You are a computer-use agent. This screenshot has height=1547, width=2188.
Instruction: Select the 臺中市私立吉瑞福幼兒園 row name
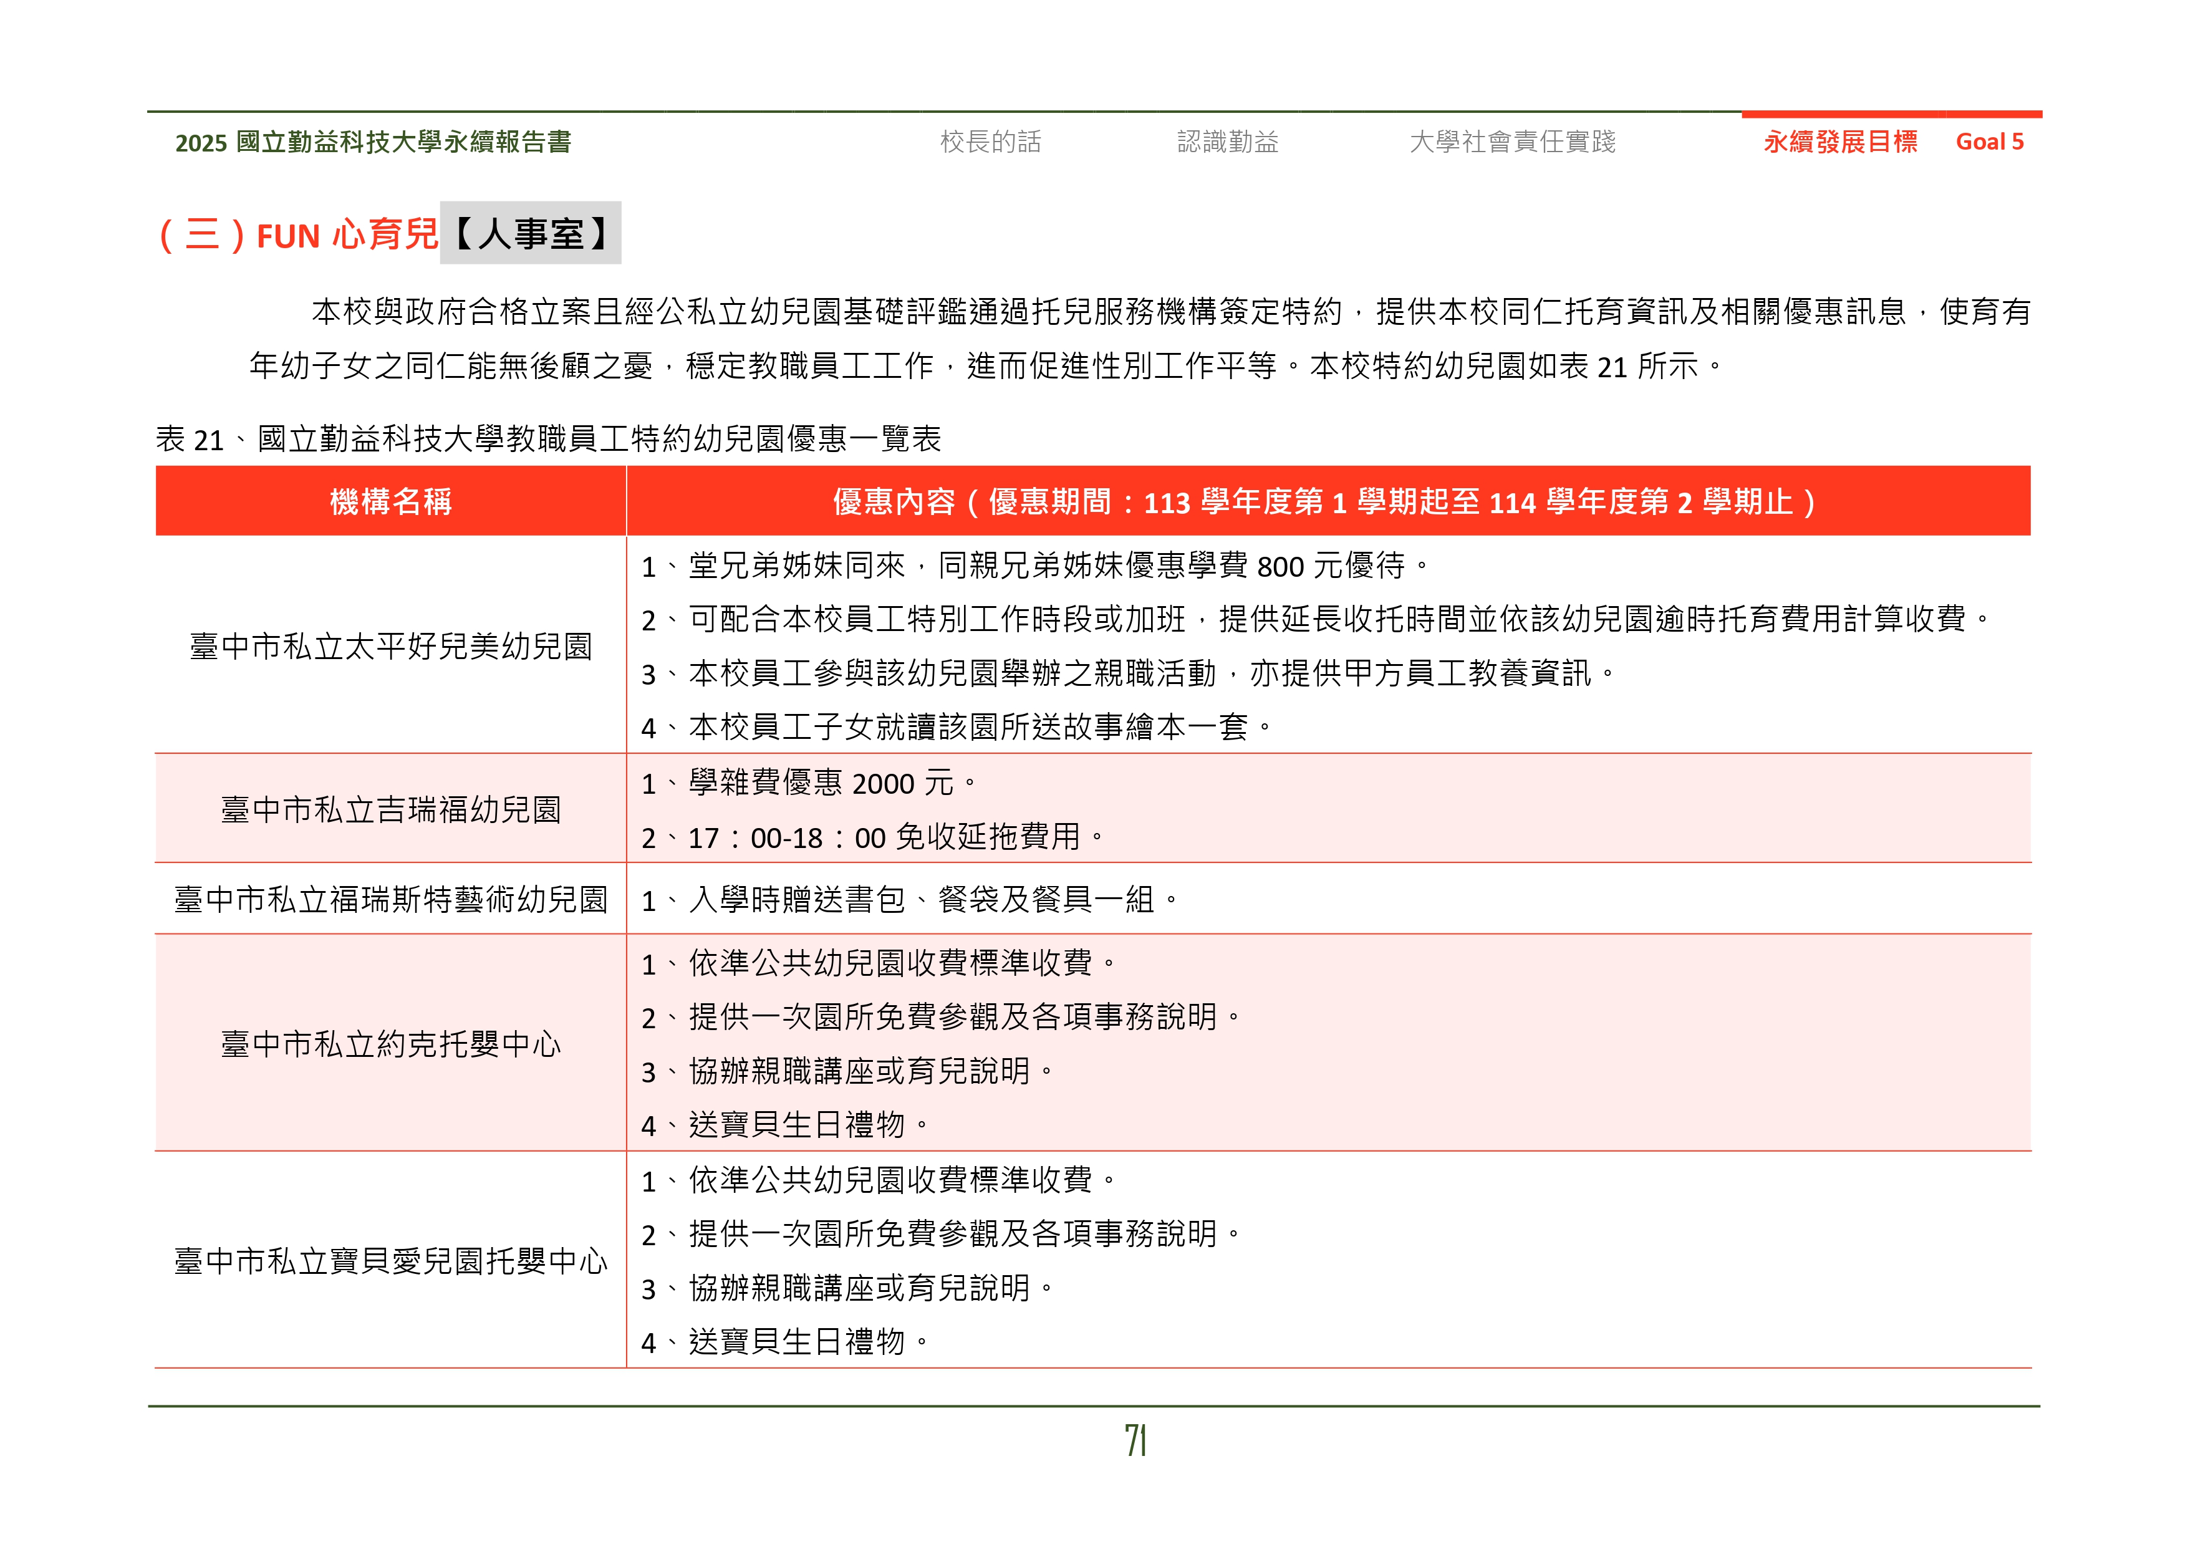pos(391,809)
